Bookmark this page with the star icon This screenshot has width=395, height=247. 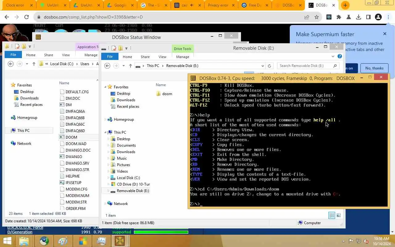tap(317, 17)
